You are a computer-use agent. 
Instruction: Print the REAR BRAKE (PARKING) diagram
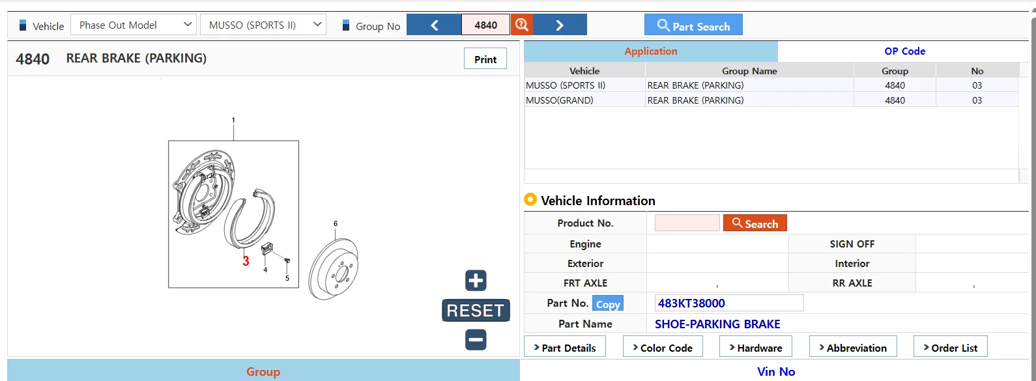click(485, 59)
